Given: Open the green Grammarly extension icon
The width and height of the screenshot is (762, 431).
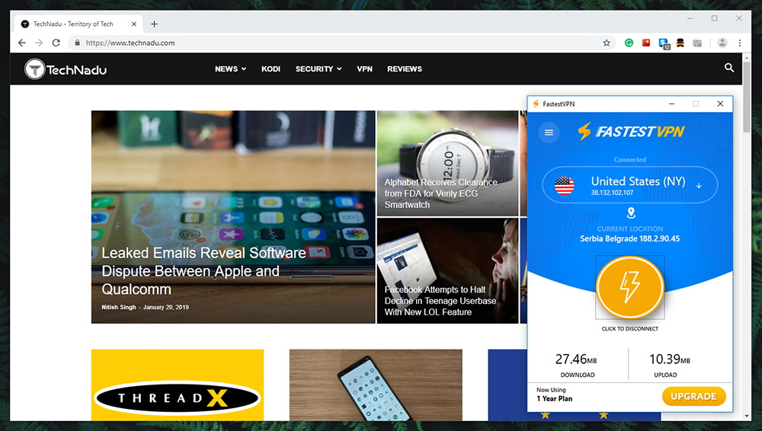Looking at the screenshot, I should pos(629,43).
